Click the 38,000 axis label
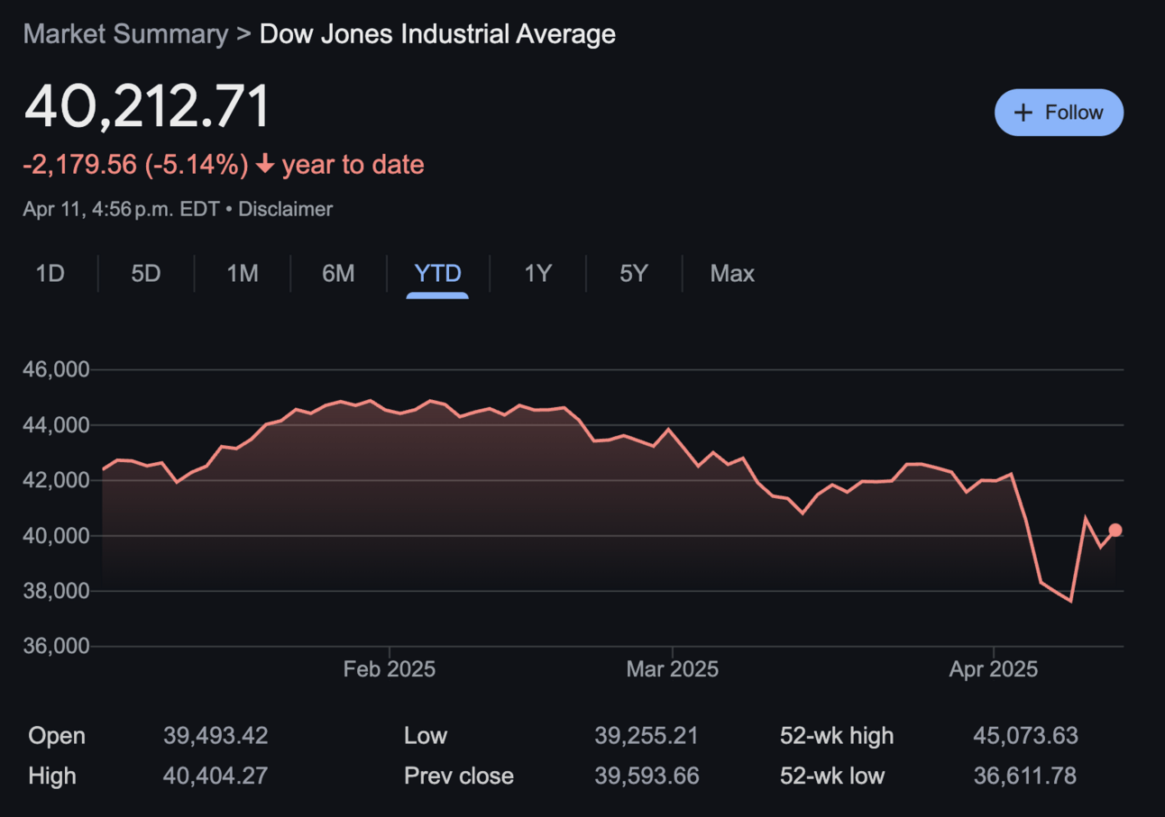The width and height of the screenshot is (1165, 817). (x=57, y=592)
